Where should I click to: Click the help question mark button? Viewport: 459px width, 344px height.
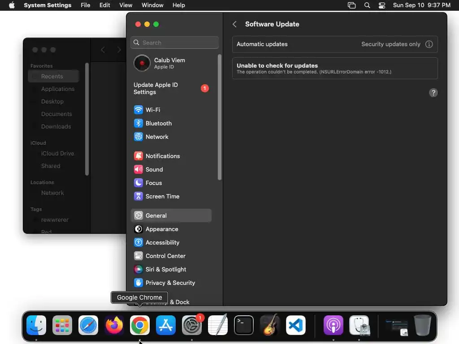click(433, 93)
